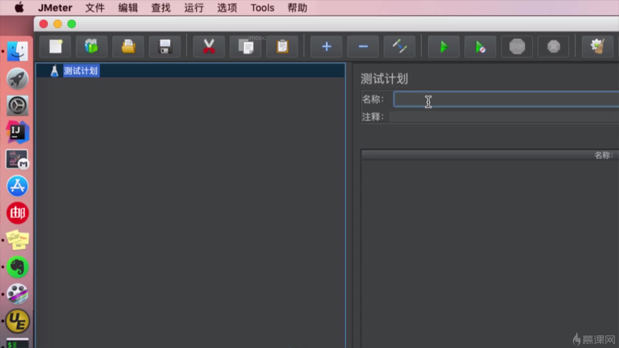Click the grayed Stop test icon
Image resolution: width=619 pixels, height=348 pixels.
tap(517, 47)
